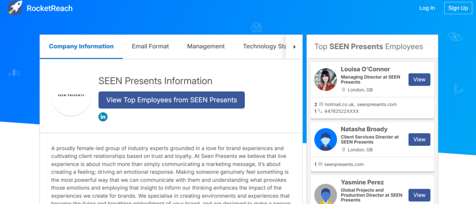Click the SEEN Presents Information heading
Screen dimensions: 476x204
coord(155,81)
